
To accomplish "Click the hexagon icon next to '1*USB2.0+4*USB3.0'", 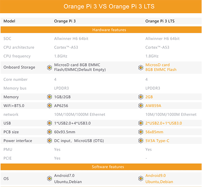I will coord(49,123).
